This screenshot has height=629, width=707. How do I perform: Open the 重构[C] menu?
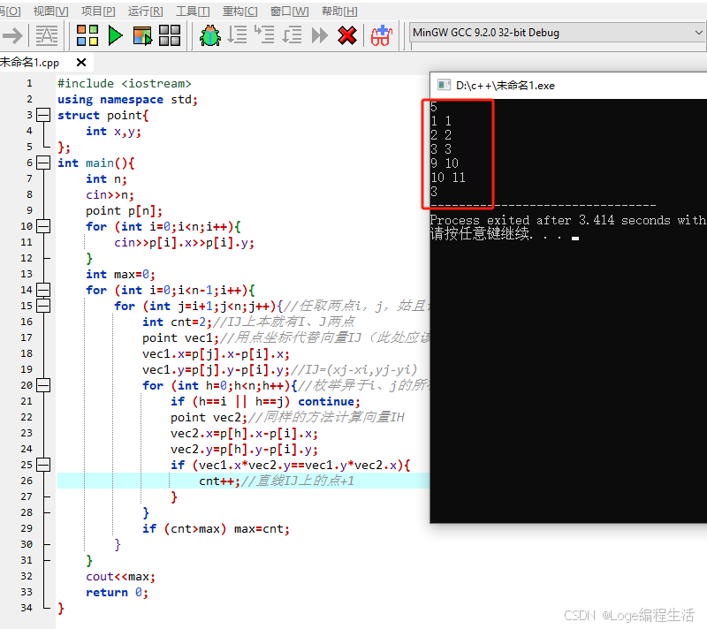click(x=239, y=11)
